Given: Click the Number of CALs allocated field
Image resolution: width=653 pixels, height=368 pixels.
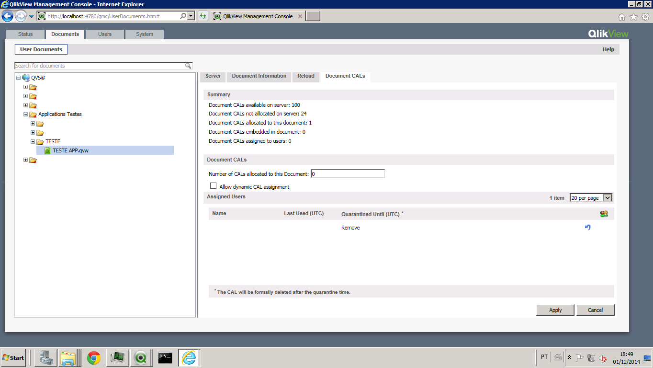Looking at the screenshot, I should coord(348,174).
